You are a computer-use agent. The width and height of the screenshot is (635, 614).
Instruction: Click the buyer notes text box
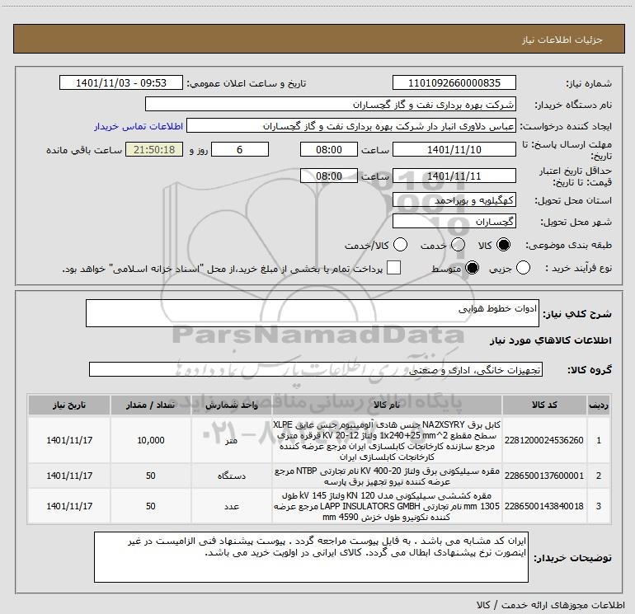pos(311,557)
